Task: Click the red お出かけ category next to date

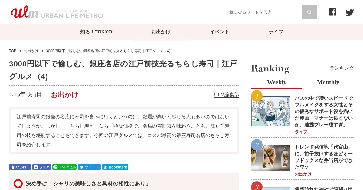Action: pyautogui.click(x=64, y=95)
